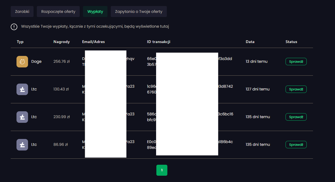Image resolution: width=335 pixels, height=182 pixels.
Task: Click the Ltc icon in the 130.43 zł row
Action: tap(22, 89)
